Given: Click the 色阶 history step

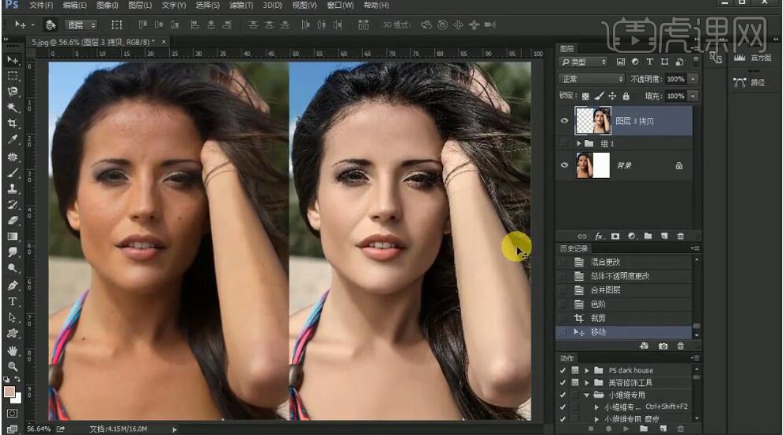Looking at the screenshot, I should click(597, 304).
